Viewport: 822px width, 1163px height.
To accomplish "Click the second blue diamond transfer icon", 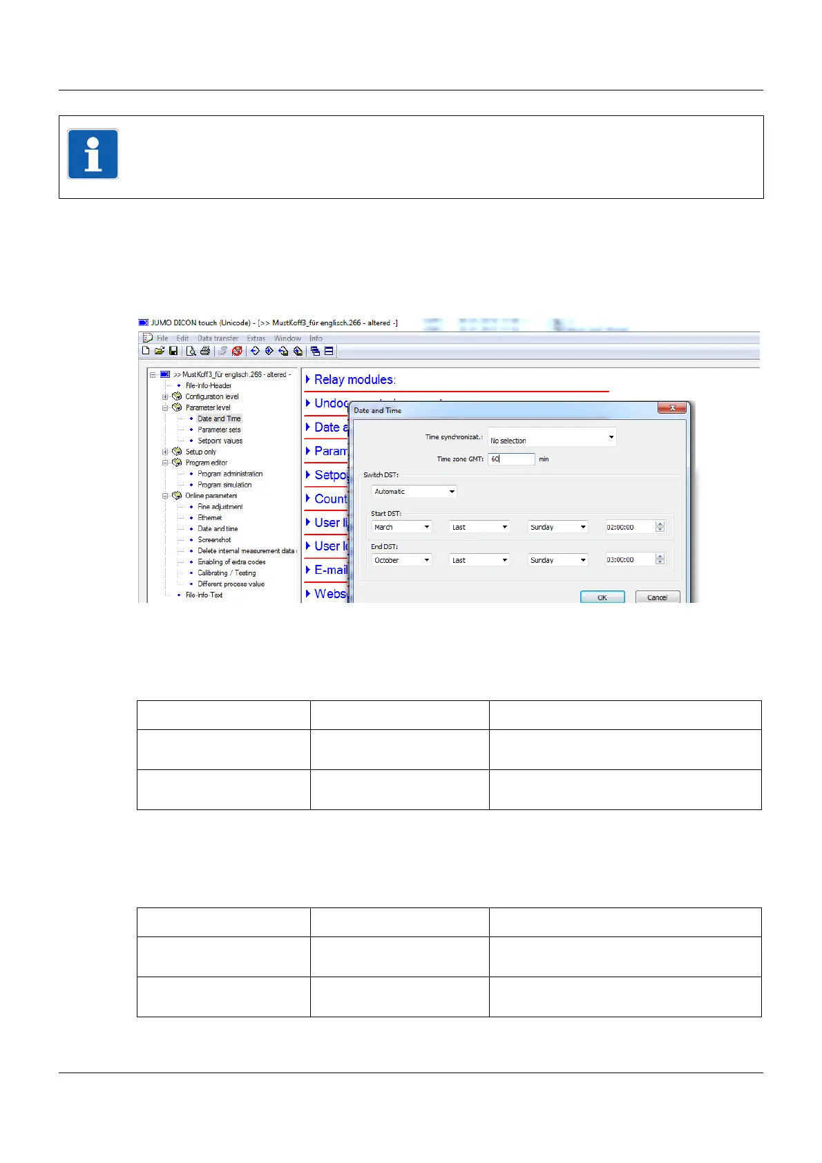I will pyautogui.click(x=269, y=351).
